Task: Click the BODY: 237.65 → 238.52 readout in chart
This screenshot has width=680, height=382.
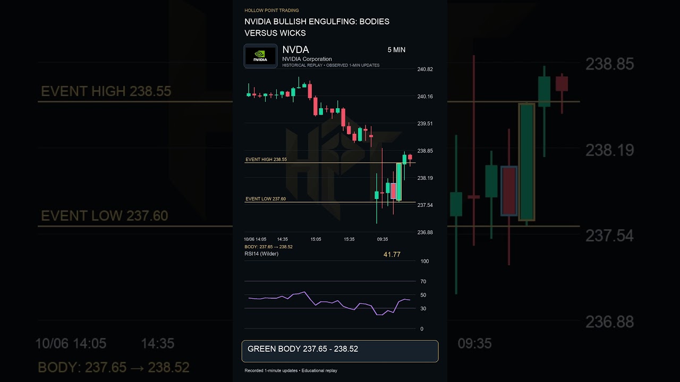Action: (268, 247)
